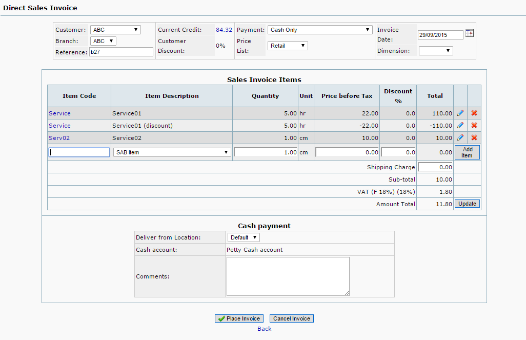Expand the Price List dropdown
Viewport: 526px width, 340px height.
pyautogui.click(x=288, y=46)
